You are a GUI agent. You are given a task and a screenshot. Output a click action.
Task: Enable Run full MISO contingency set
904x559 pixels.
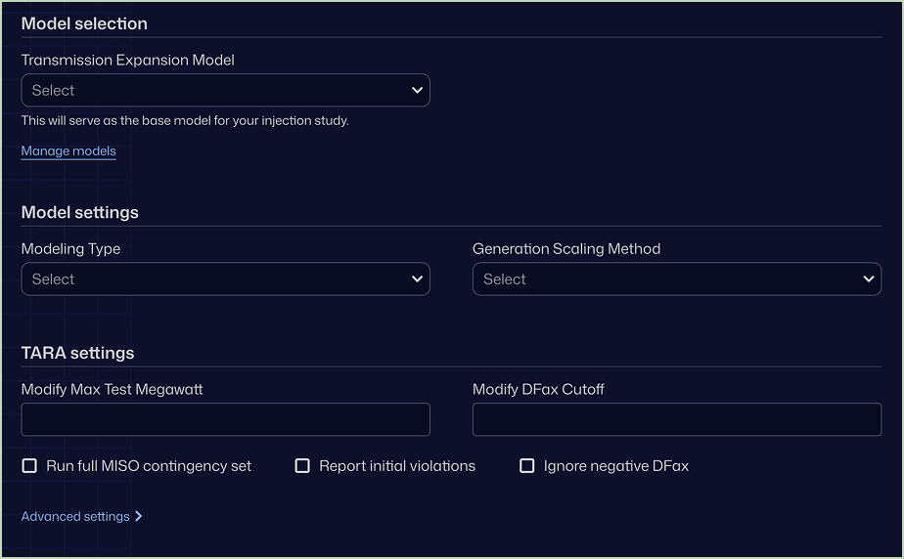coord(29,466)
